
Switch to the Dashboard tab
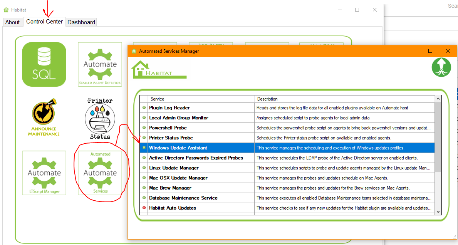(x=81, y=22)
